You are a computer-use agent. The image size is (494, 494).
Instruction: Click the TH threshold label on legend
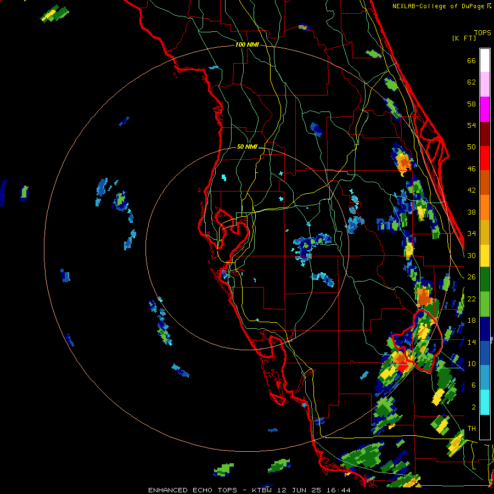[471, 429]
